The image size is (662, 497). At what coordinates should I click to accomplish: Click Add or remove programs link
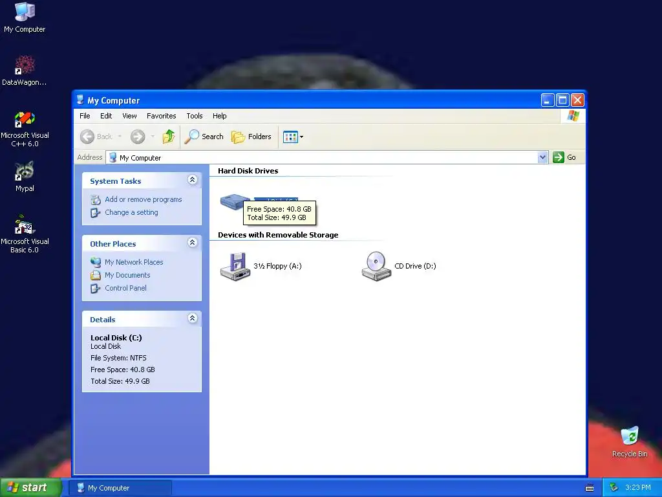(x=143, y=199)
